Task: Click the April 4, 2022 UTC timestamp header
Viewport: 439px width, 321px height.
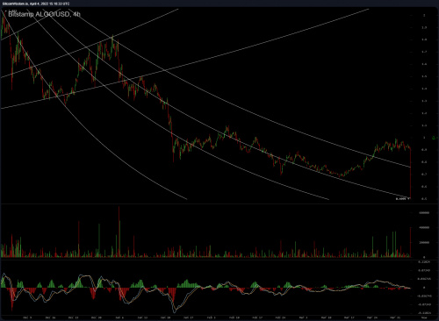Action: [35, 4]
